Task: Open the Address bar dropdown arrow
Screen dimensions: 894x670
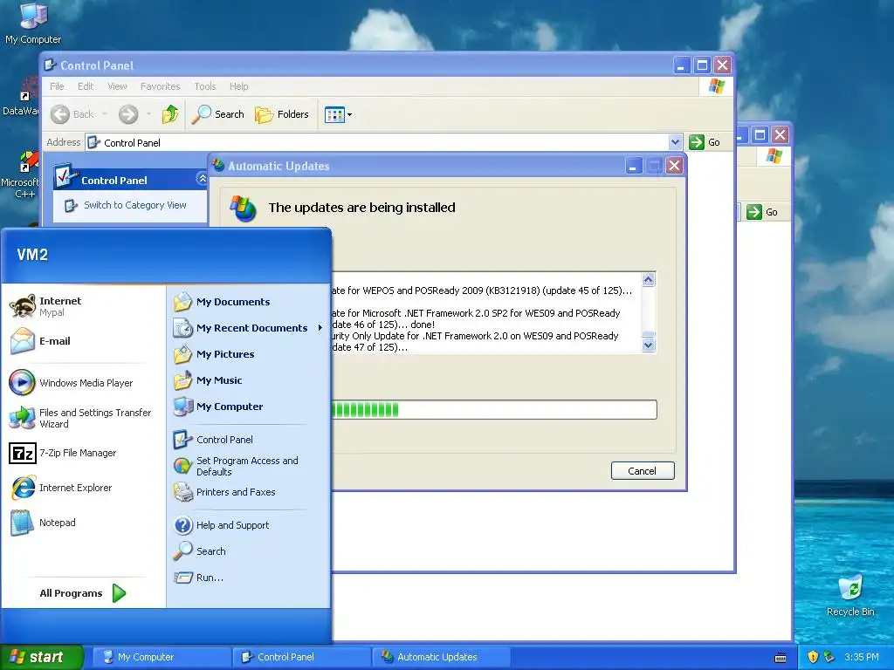Action: (675, 142)
